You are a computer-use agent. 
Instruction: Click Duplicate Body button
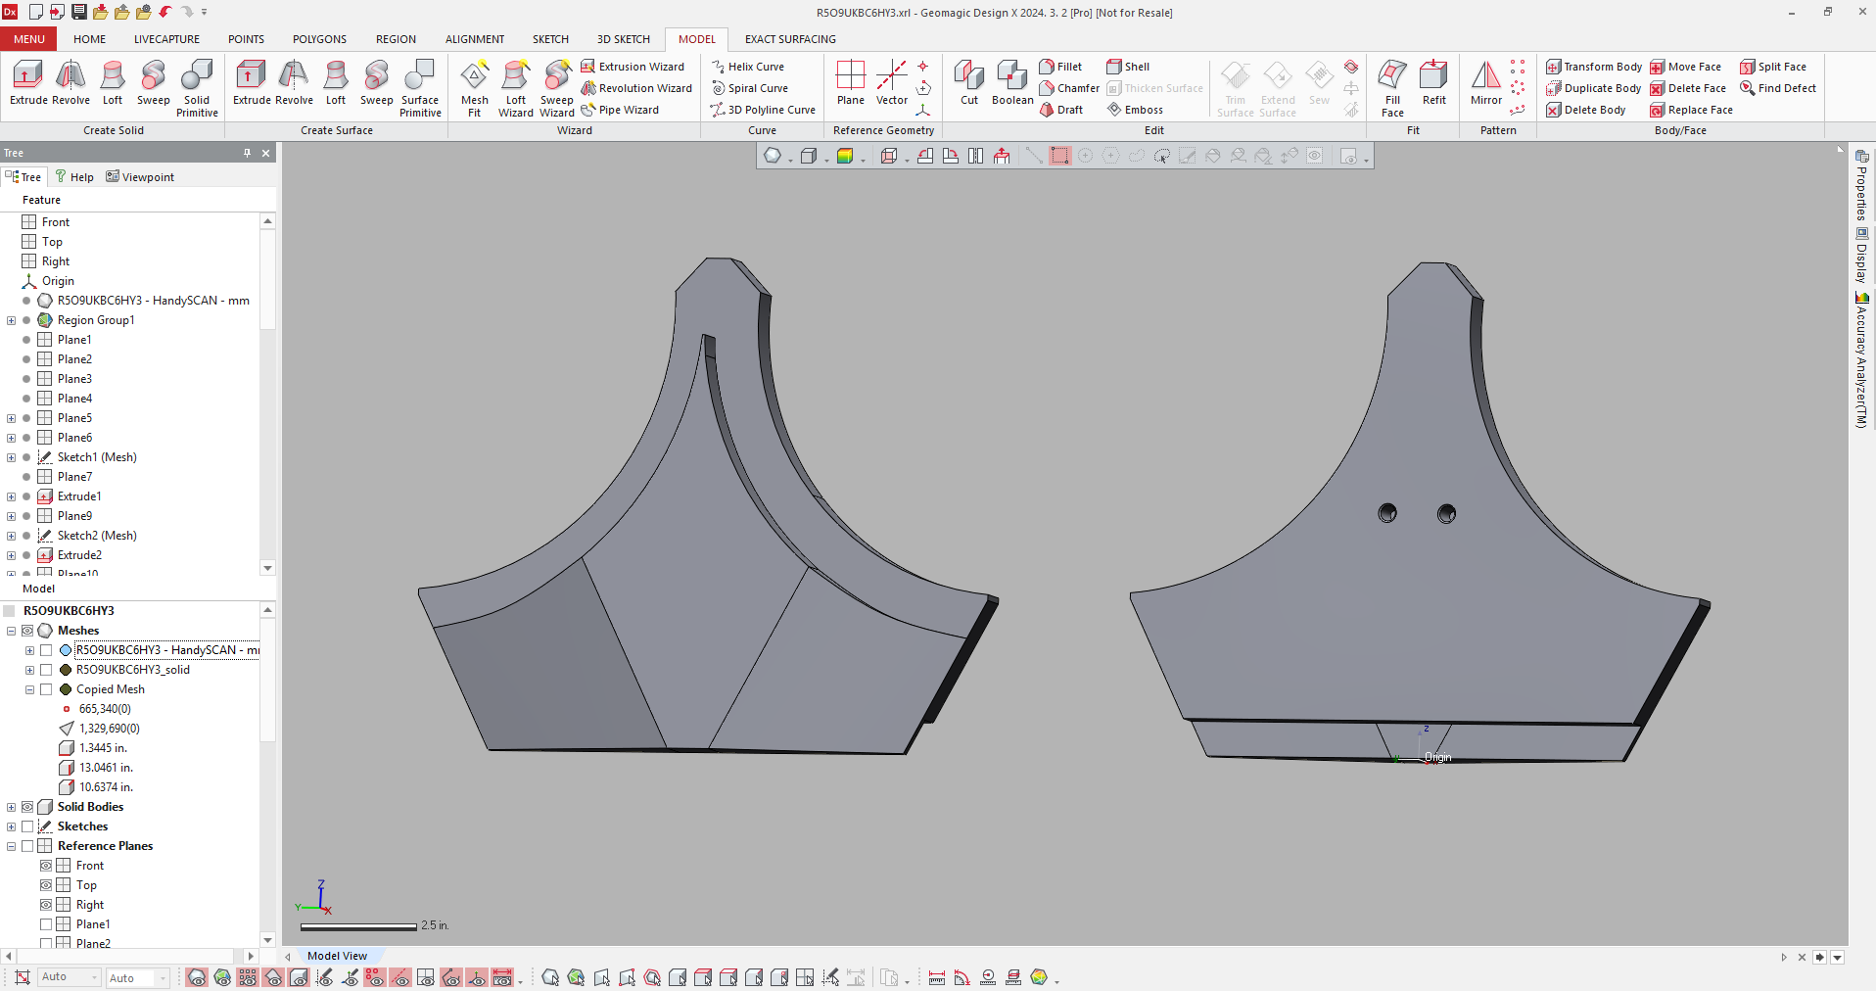click(x=1593, y=88)
